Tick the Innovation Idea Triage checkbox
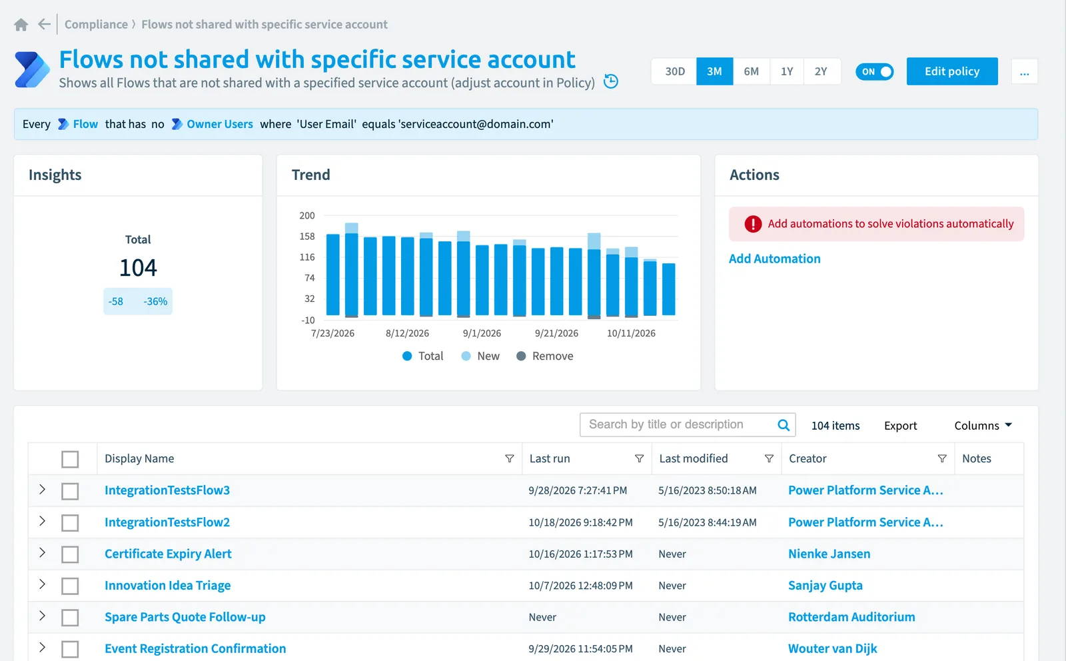The height and width of the screenshot is (661, 1066). click(x=70, y=586)
